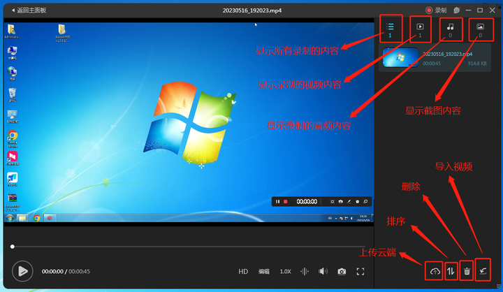Image resolution: width=503 pixels, height=292 pixels.
Task: Import a video with the import icon
Action: point(483,272)
